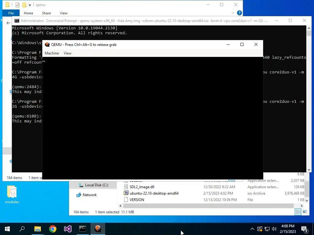Switch to Home ribbon tab in Explorer
This screenshot has width=314, height=235.
click(x=29, y=13)
